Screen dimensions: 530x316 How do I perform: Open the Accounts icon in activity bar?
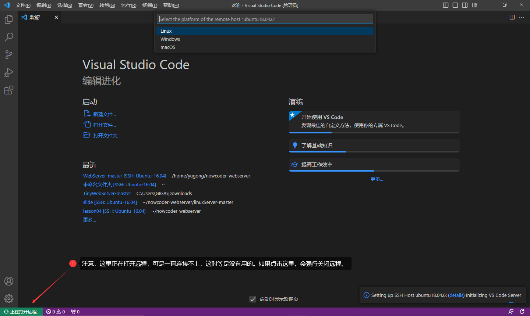coord(9,281)
